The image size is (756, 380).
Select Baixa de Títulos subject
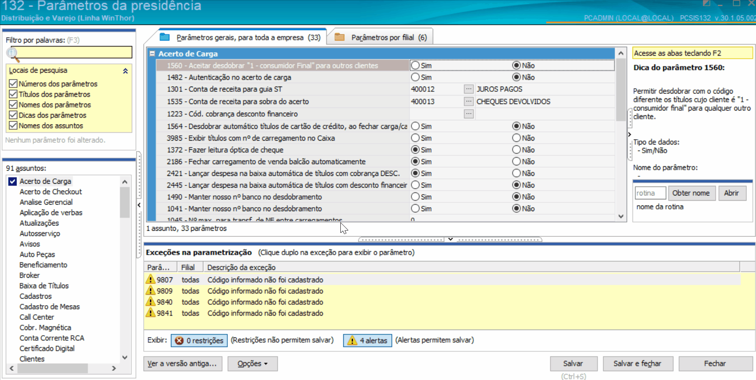coord(44,286)
